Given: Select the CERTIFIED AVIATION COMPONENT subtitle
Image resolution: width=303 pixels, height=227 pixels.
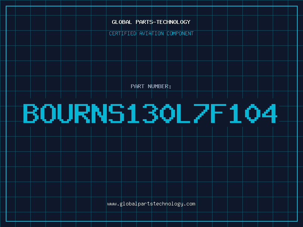Looking at the screenshot, I should (151, 33).
